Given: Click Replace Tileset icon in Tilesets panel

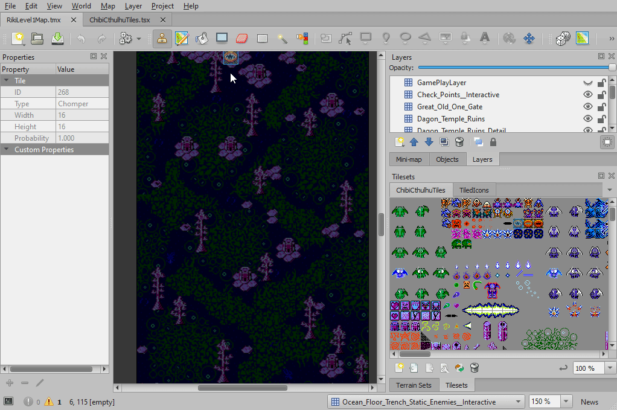Looking at the screenshot, I should pyautogui.click(x=459, y=368).
